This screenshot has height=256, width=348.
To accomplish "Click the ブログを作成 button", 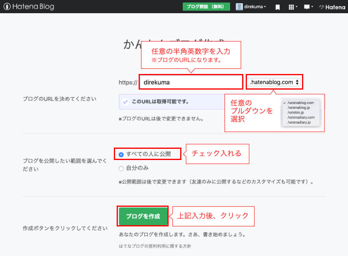I will pyautogui.click(x=143, y=216).
